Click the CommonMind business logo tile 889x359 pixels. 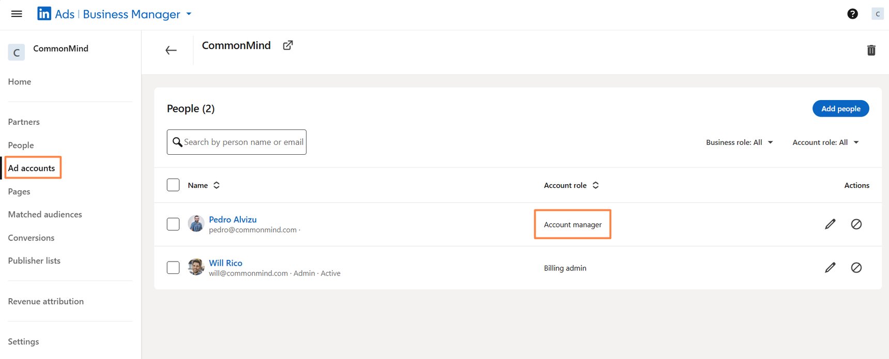pos(17,52)
